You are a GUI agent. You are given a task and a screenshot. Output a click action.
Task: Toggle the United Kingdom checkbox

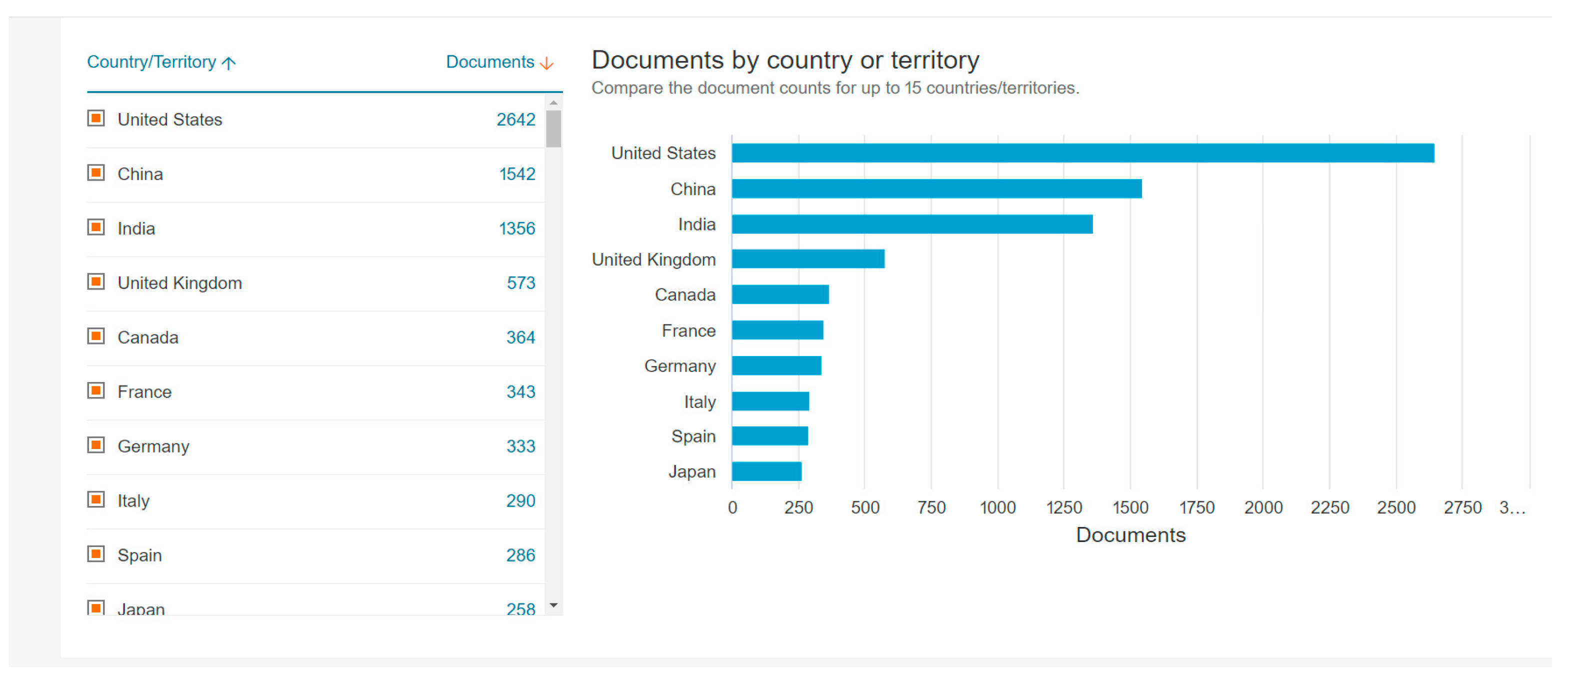(96, 281)
